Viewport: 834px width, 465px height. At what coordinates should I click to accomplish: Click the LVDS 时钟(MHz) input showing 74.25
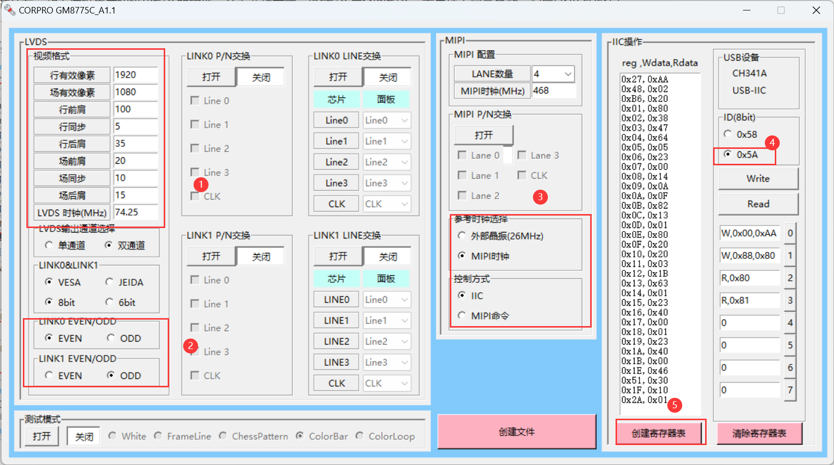[136, 212]
